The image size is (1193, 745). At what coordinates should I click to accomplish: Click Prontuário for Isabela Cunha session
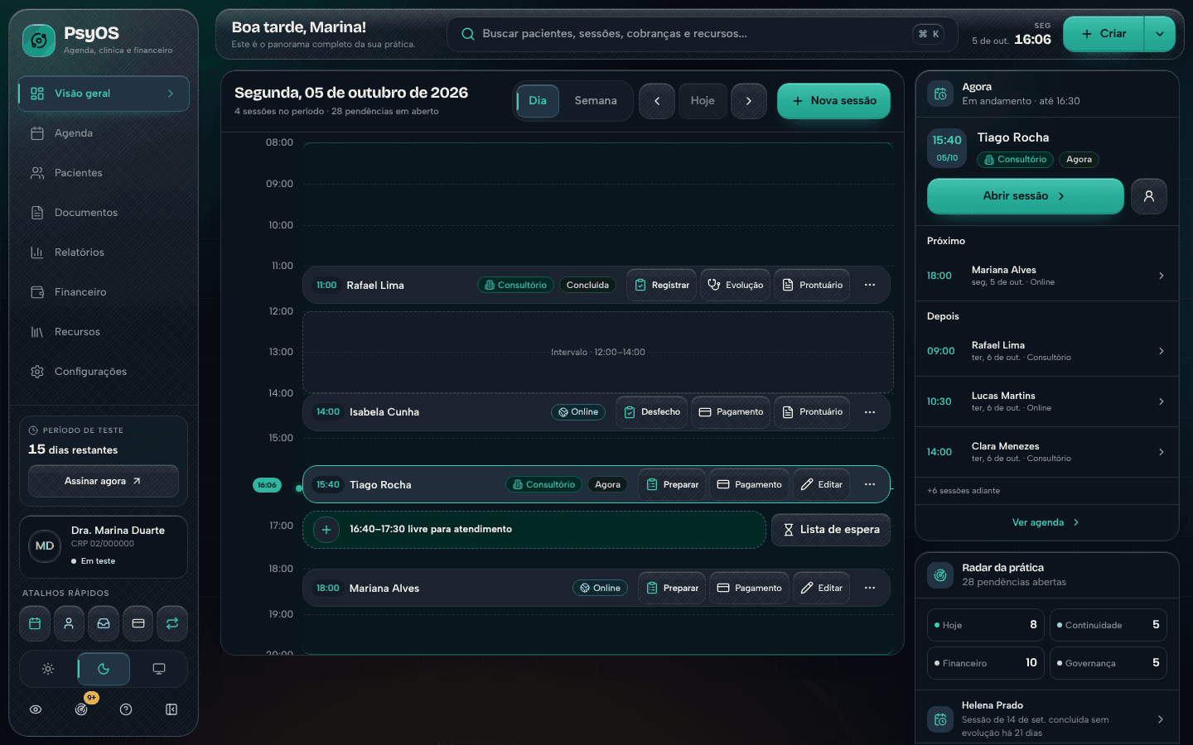[x=812, y=411]
